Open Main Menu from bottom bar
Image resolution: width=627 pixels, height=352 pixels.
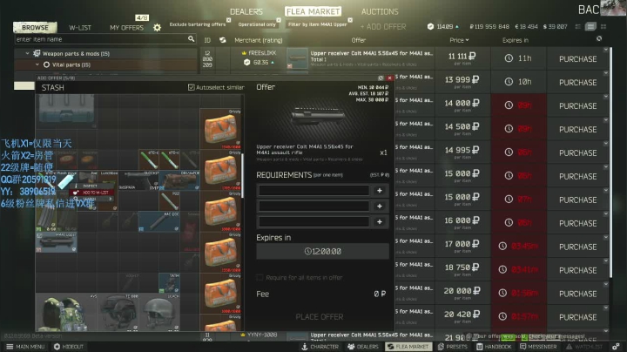(25, 347)
